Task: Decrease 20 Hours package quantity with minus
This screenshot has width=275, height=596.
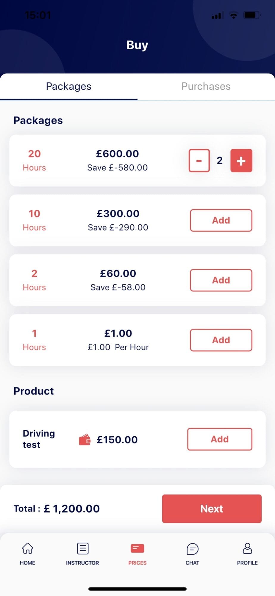Action: [199, 161]
